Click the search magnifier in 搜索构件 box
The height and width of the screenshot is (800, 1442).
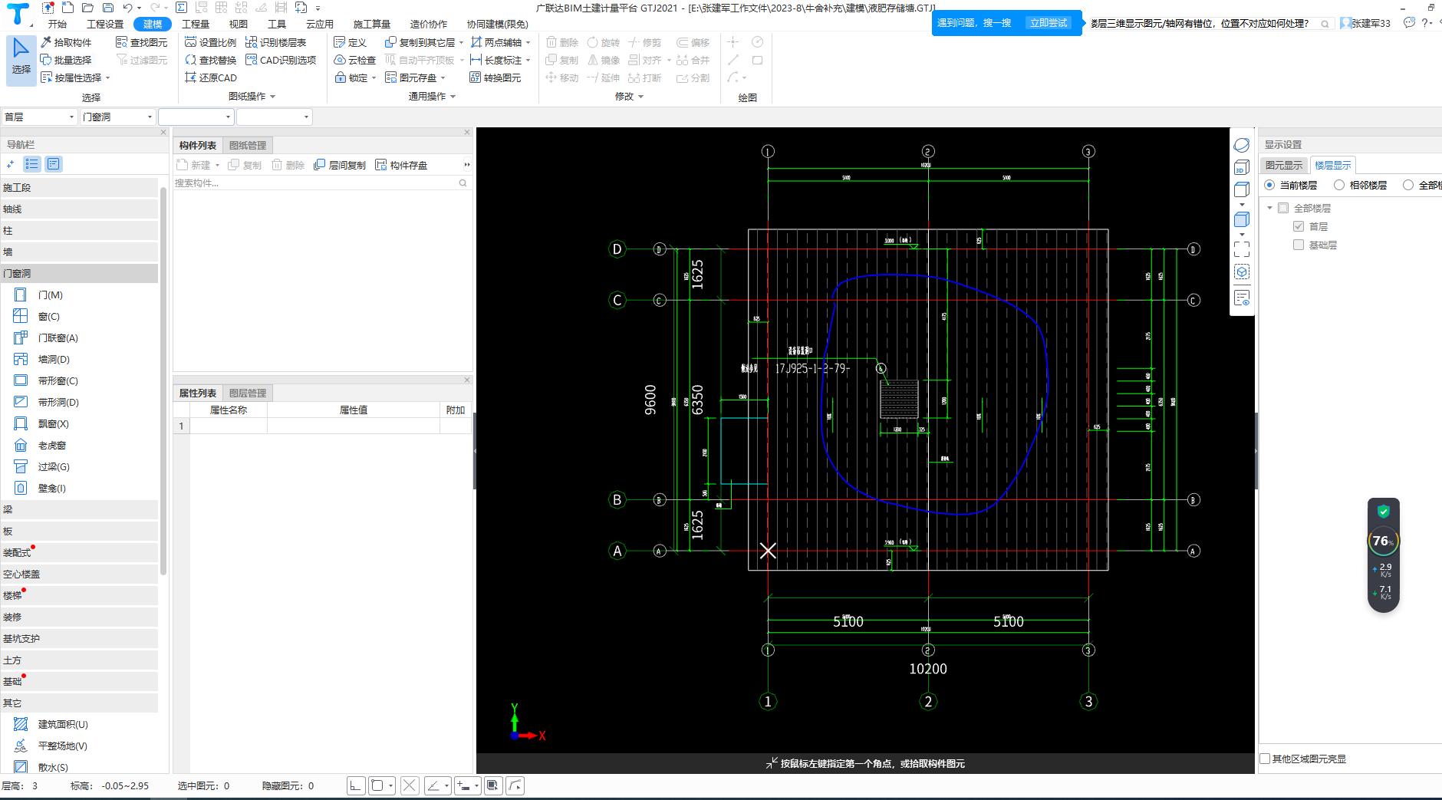point(463,183)
